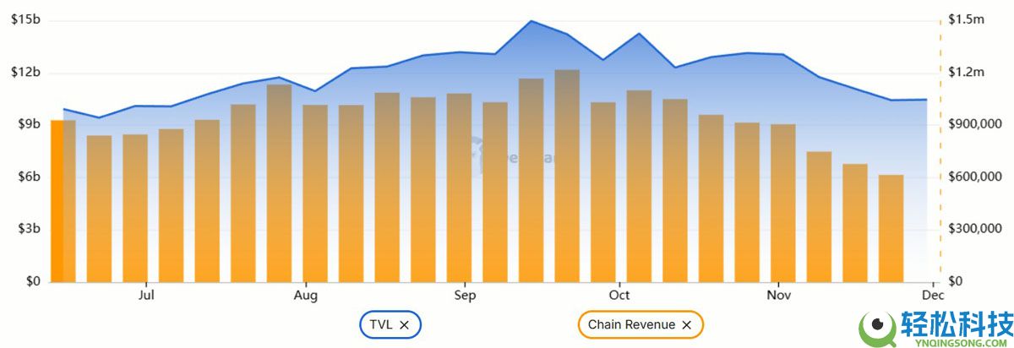Select the $900,000 right axis label

(x=974, y=124)
